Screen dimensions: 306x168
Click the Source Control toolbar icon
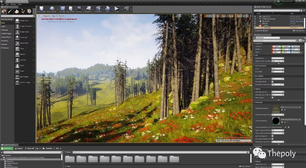(52, 9)
